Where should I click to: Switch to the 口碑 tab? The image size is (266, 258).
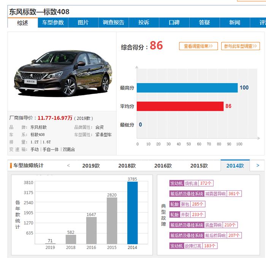[174, 22]
